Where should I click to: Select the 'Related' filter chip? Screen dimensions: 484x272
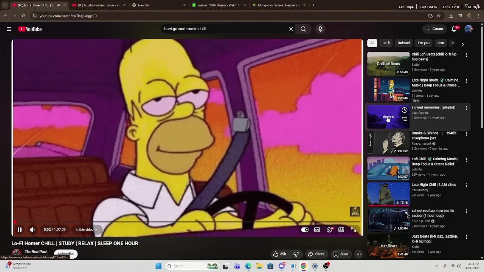403,43
